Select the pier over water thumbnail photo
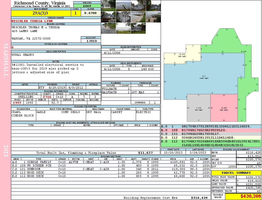Image resolution: width=262 pixels, height=200 pixels. (x=123, y=6)
